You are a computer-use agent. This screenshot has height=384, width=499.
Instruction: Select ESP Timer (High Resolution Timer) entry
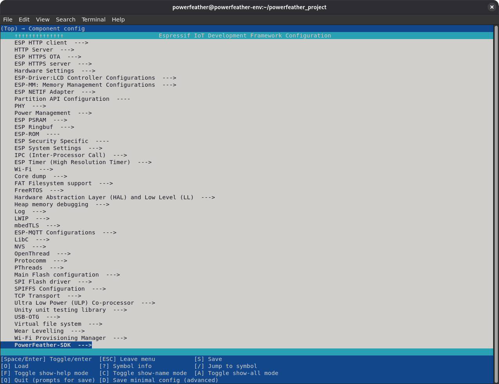83,162
